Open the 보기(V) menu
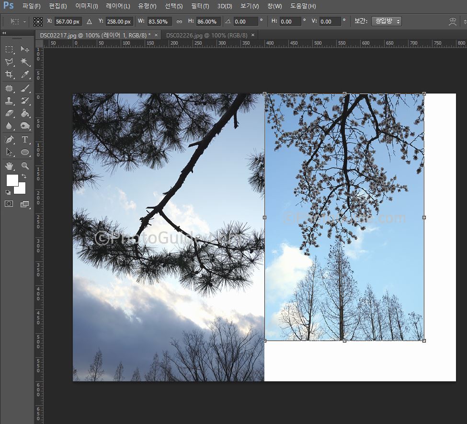Screen dimensions: 467x424 click(250, 6)
